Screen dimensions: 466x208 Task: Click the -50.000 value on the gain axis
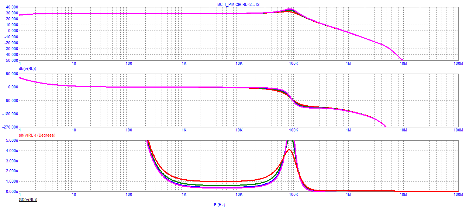11,61
